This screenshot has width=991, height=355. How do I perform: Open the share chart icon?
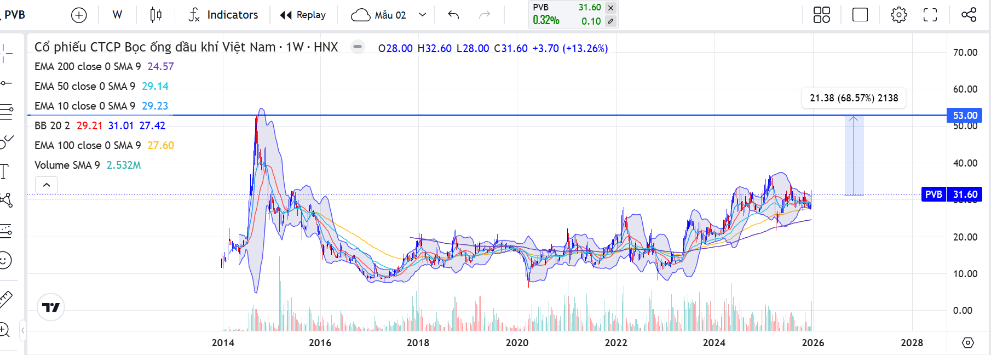969,15
